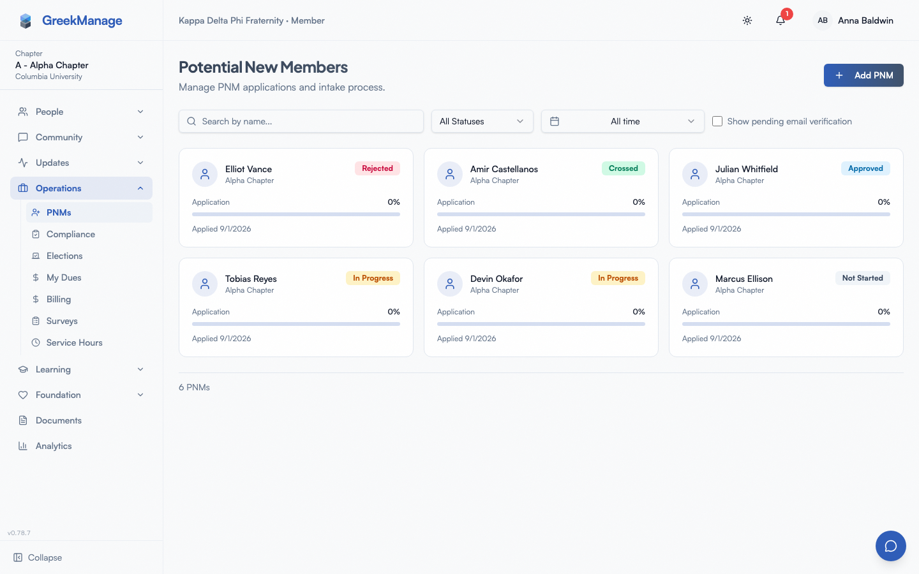Enable Show pending email verification checkbox
Screen dimensions: 919x574
pyautogui.click(x=717, y=121)
